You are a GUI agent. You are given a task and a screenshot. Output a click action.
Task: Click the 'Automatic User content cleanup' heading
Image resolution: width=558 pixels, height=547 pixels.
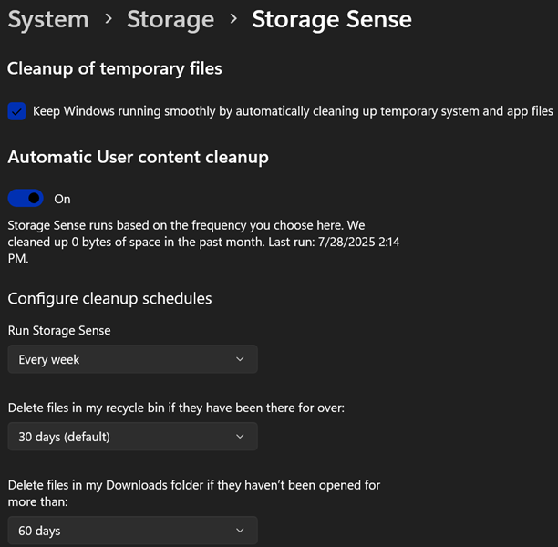click(x=138, y=157)
